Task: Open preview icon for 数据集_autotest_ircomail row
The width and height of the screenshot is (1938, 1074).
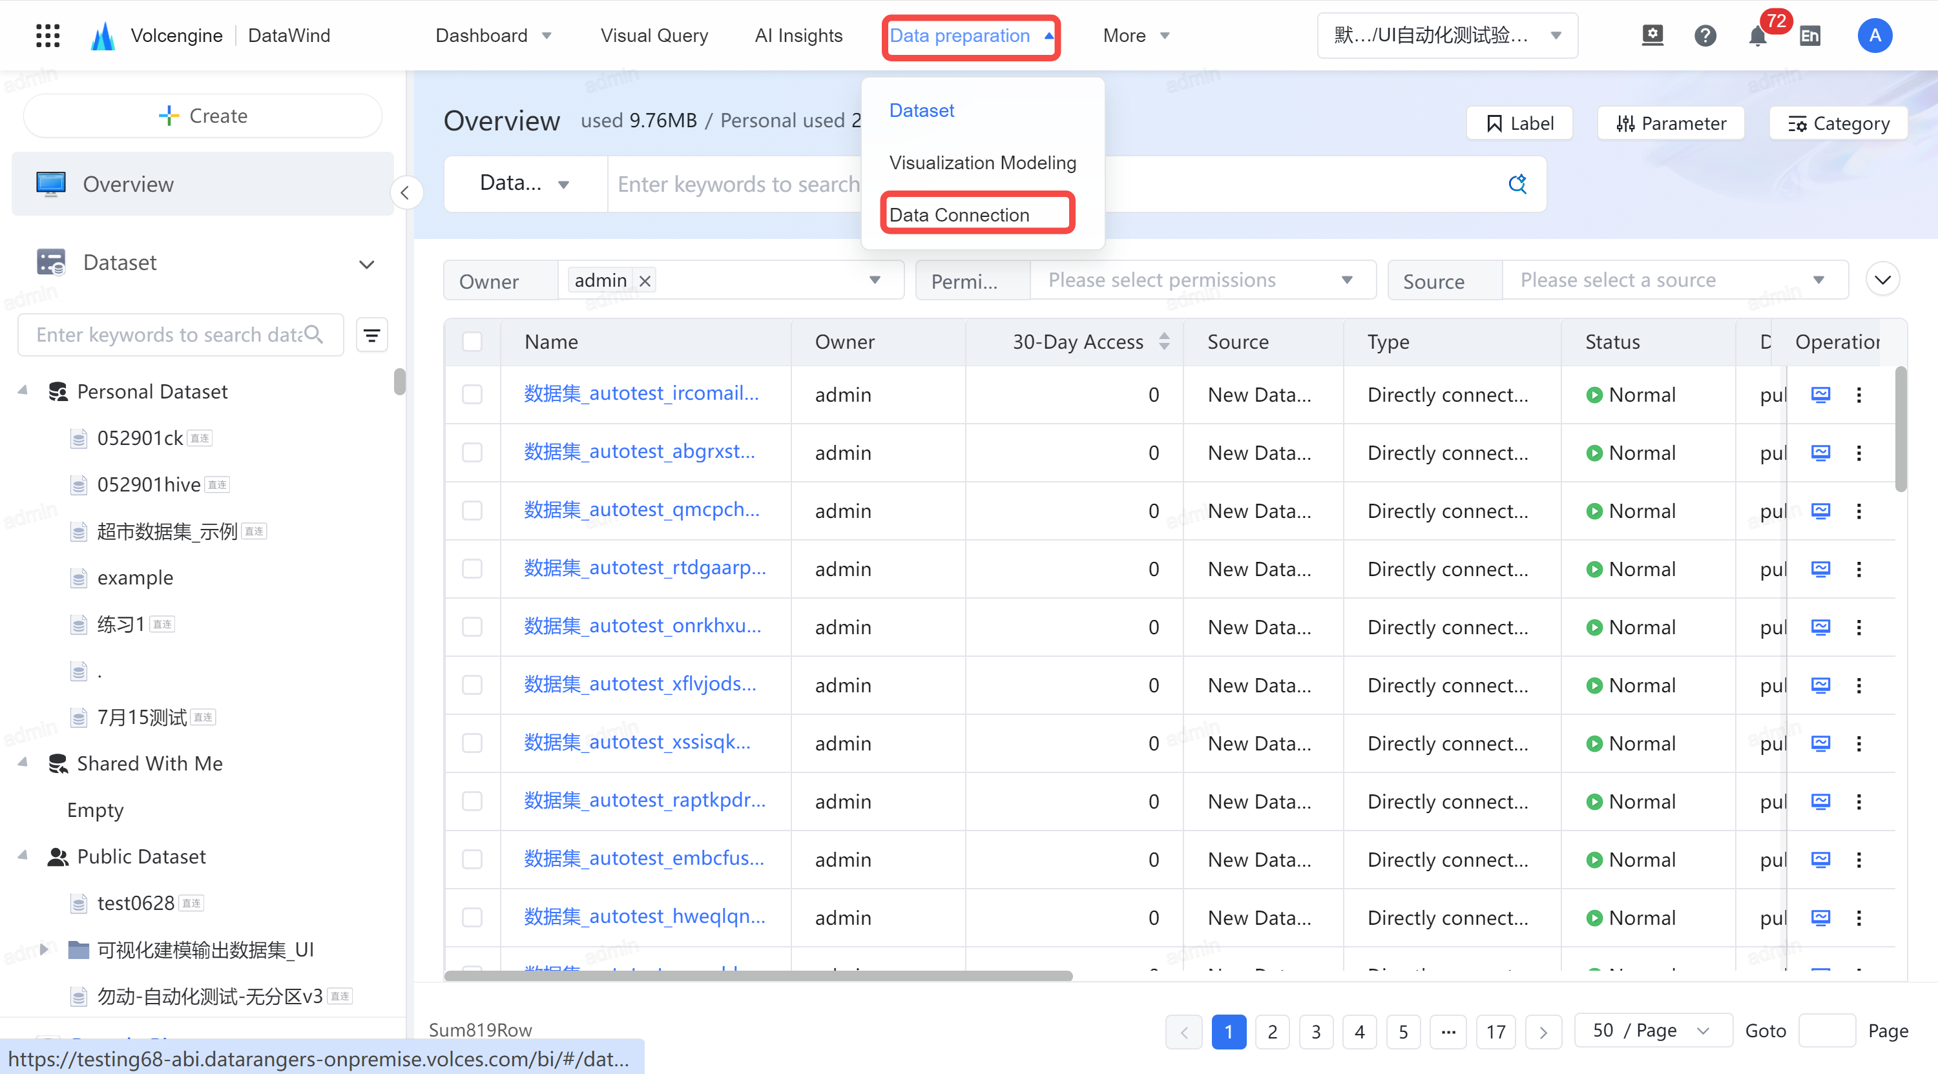Action: point(1820,394)
